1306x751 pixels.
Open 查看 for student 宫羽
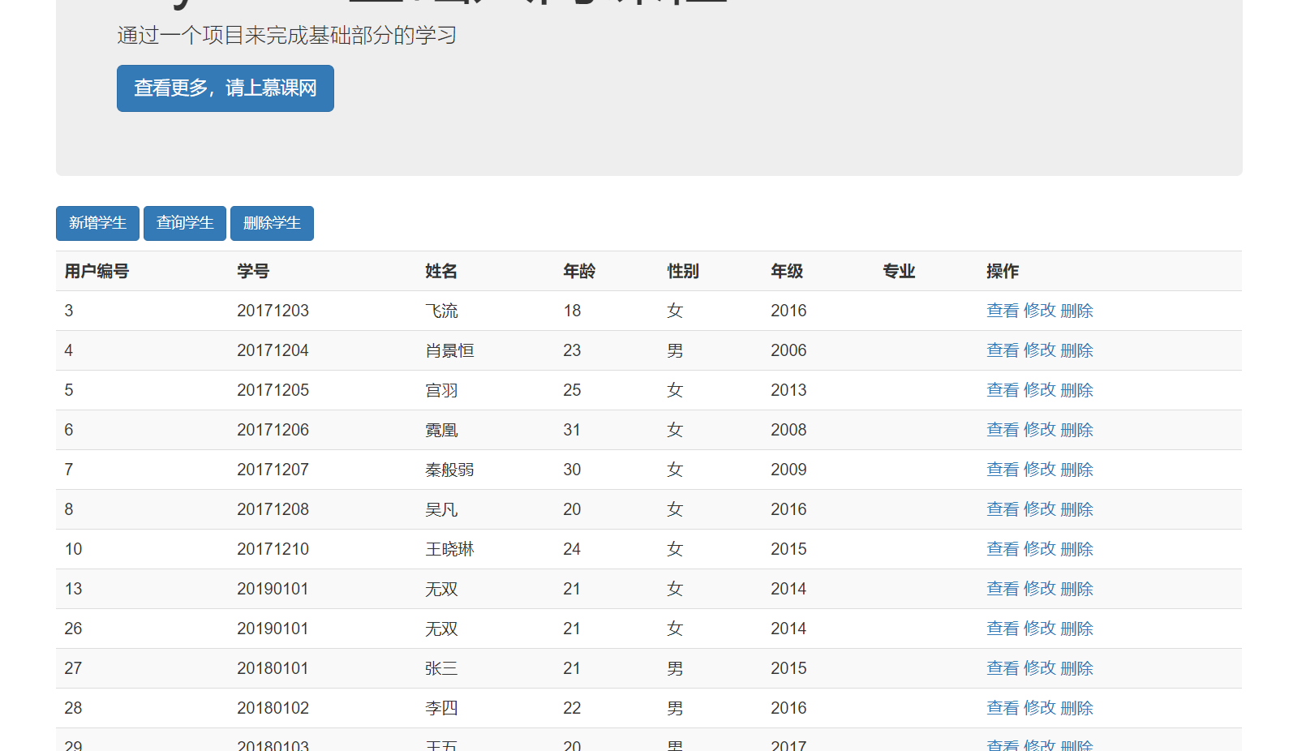(x=1003, y=390)
